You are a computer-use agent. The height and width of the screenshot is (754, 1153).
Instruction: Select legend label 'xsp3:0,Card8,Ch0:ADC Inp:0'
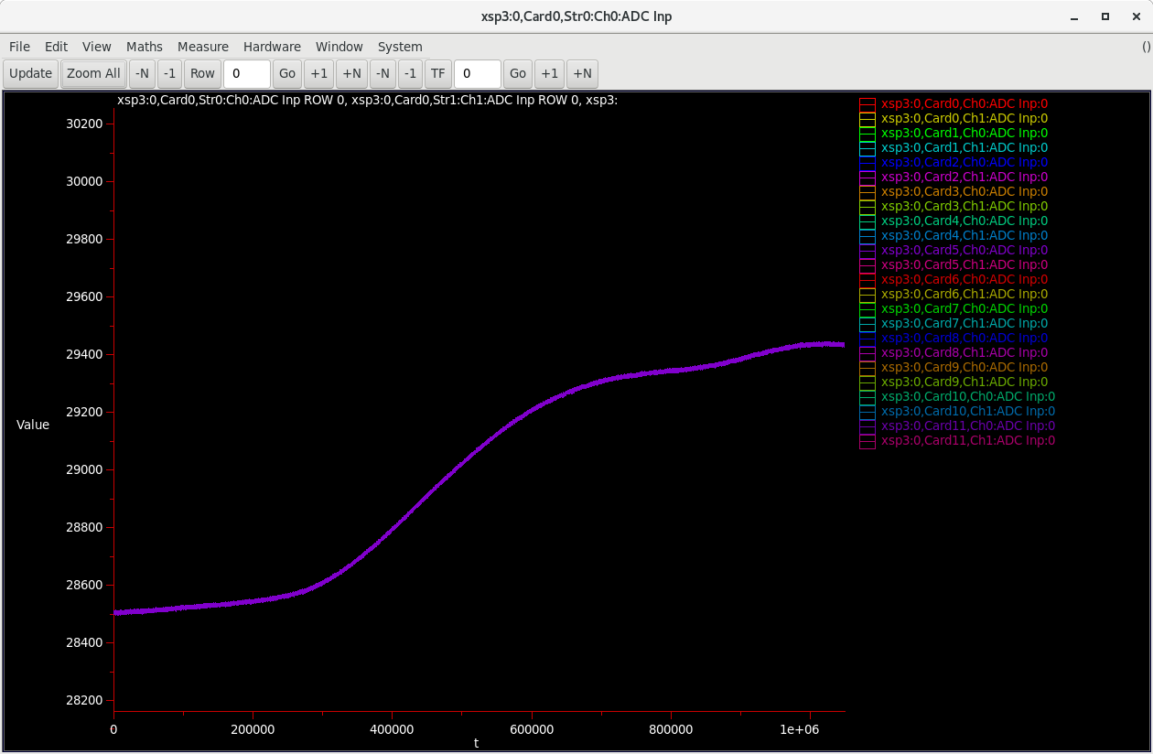click(964, 339)
